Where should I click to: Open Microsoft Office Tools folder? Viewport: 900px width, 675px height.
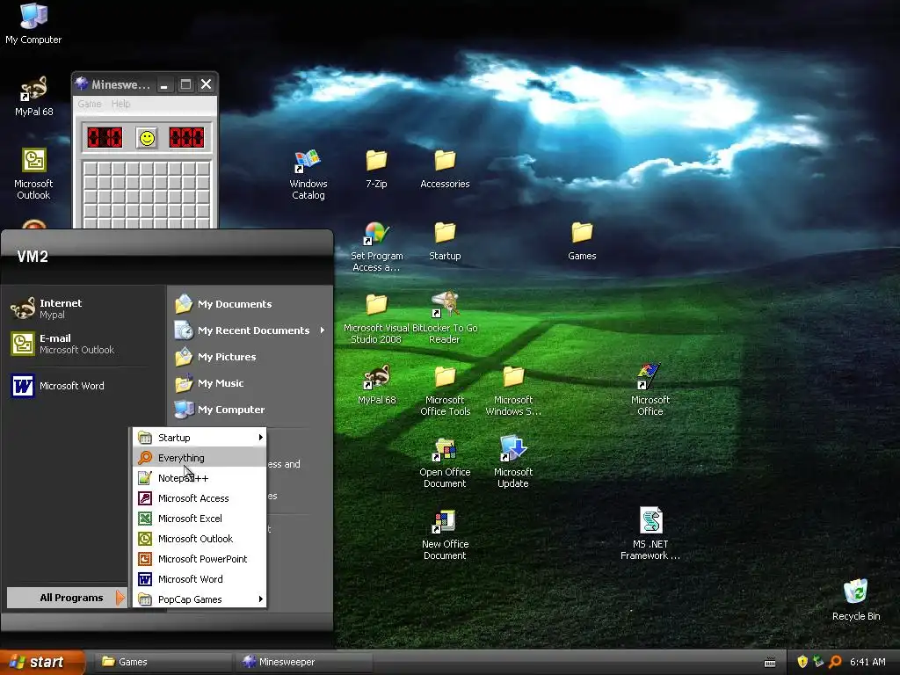[x=445, y=391]
